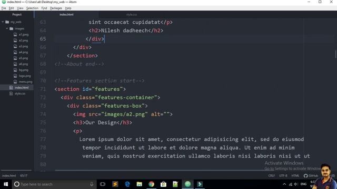337x189 pixels.
Task: Open Task View from the taskbar
Action: click(103, 184)
